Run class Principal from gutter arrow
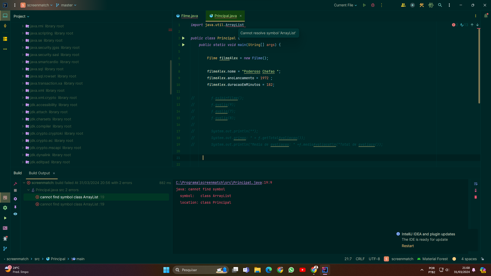Image resolution: width=491 pixels, height=276 pixels. pos(183,38)
